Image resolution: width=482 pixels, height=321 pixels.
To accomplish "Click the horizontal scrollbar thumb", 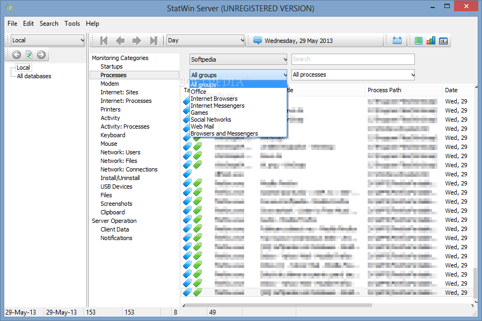I will click(x=279, y=305).
